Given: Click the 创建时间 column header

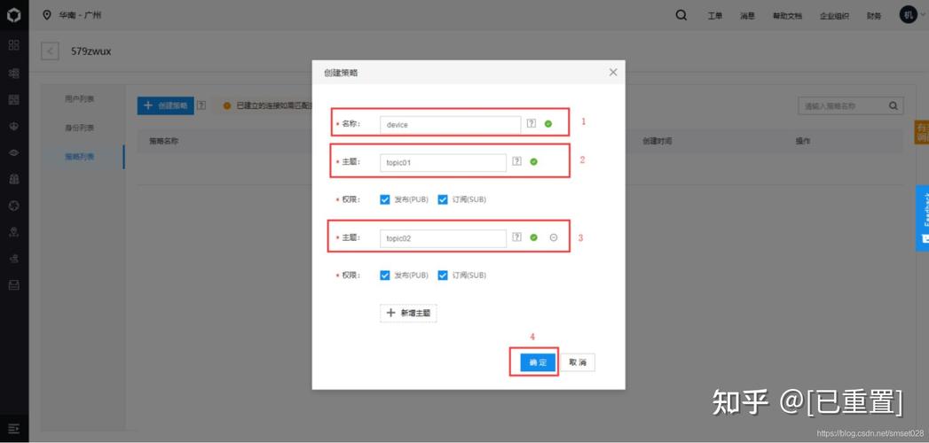Looking at the screenshot, I should tap(657, 142).
